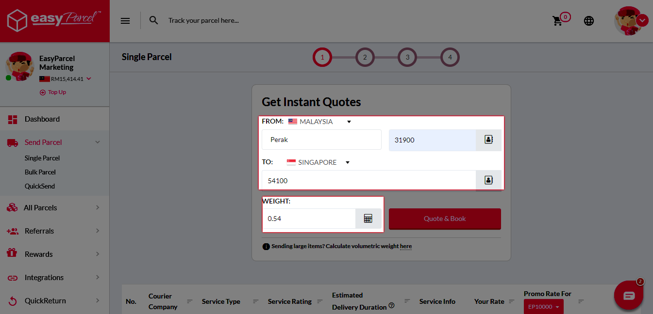The image size is (653, 314).
Task: Filter the Service Type column
Action: 256,301
